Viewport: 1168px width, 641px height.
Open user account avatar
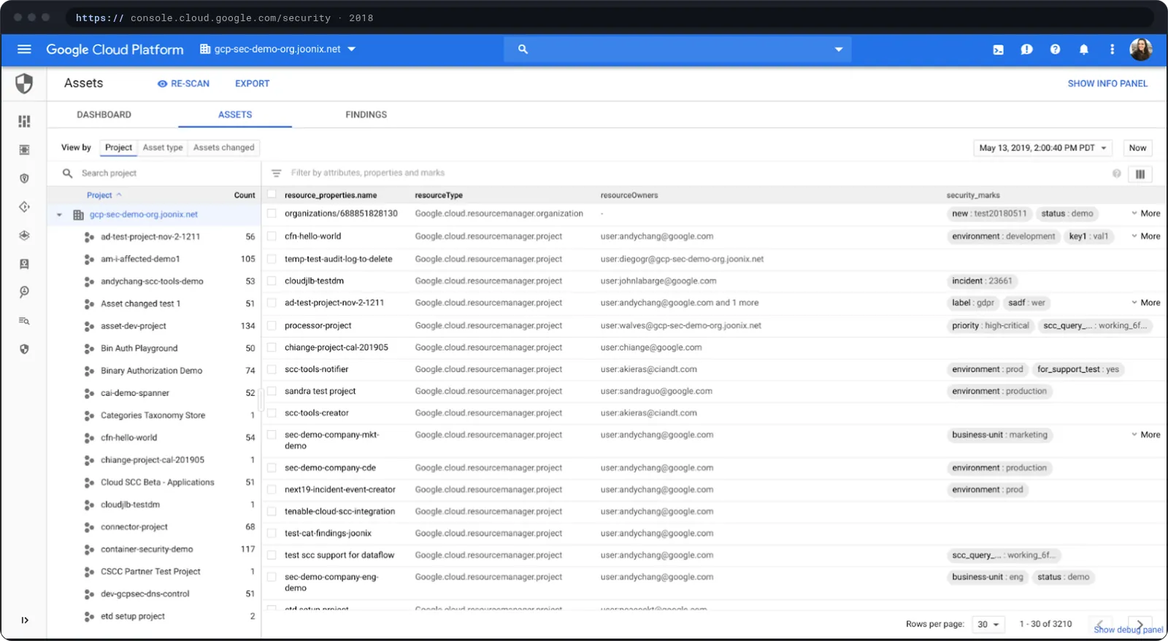point(1140,50)
